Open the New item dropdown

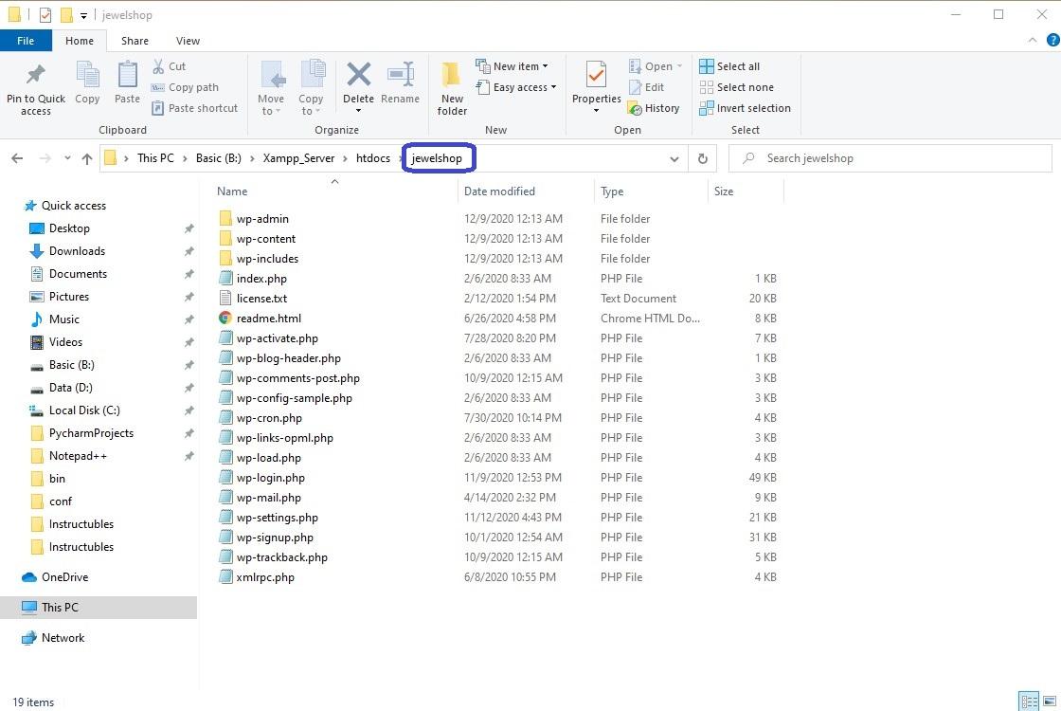click(512, 66)
